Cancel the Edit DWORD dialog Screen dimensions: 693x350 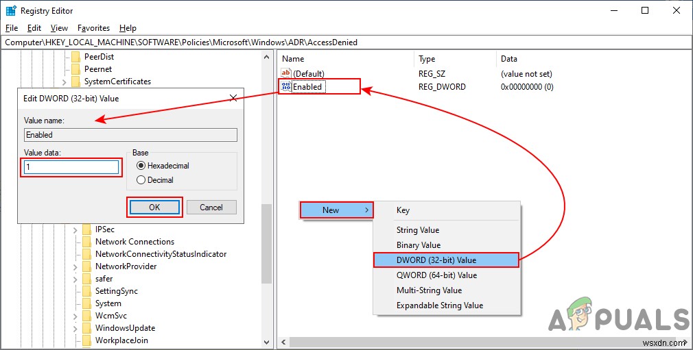coord(211,207)
